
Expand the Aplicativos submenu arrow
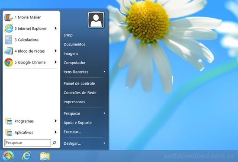point(55,132)
